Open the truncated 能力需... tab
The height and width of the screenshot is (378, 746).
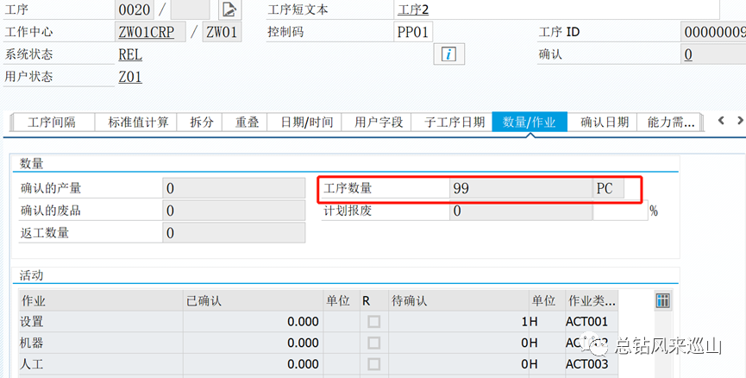tap(671, 123)
